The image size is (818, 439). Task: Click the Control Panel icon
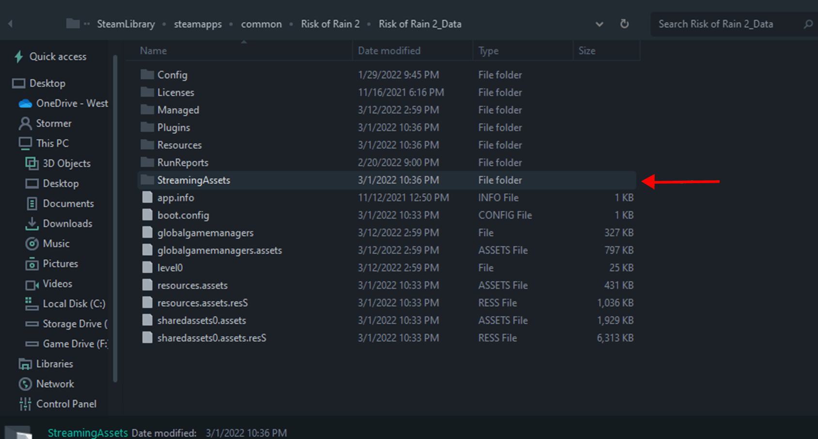25,404
